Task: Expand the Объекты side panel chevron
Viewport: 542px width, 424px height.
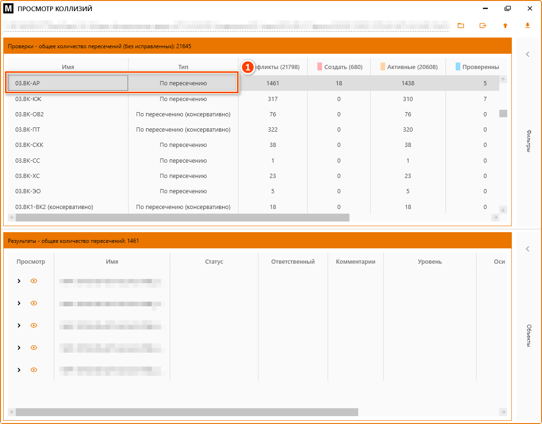Action: (528, 249)
